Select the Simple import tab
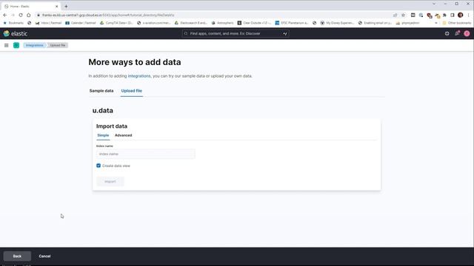The image size is (474, 266). 103,135
